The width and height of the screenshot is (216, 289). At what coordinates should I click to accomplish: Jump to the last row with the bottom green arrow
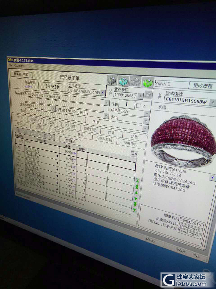point(135,210)
